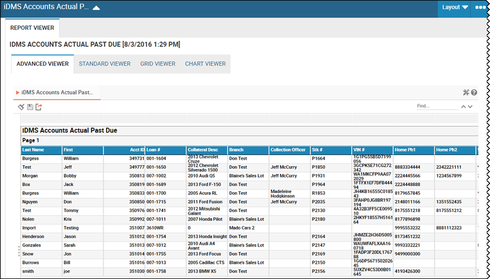Click into the Find... search field

click(x=438, y=106)
